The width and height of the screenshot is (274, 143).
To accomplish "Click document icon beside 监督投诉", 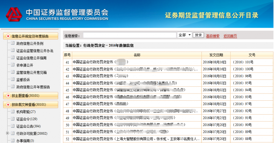I will pos(13,79).
